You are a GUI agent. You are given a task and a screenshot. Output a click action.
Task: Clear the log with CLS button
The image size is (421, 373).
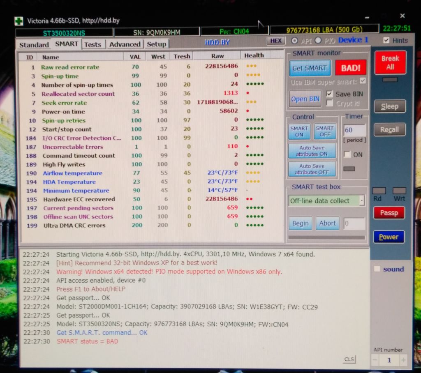point(349,359)
